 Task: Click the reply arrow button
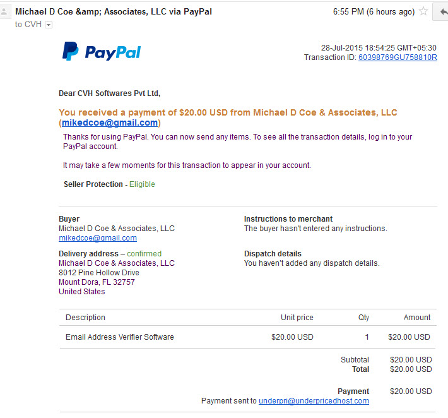(441, 12)
